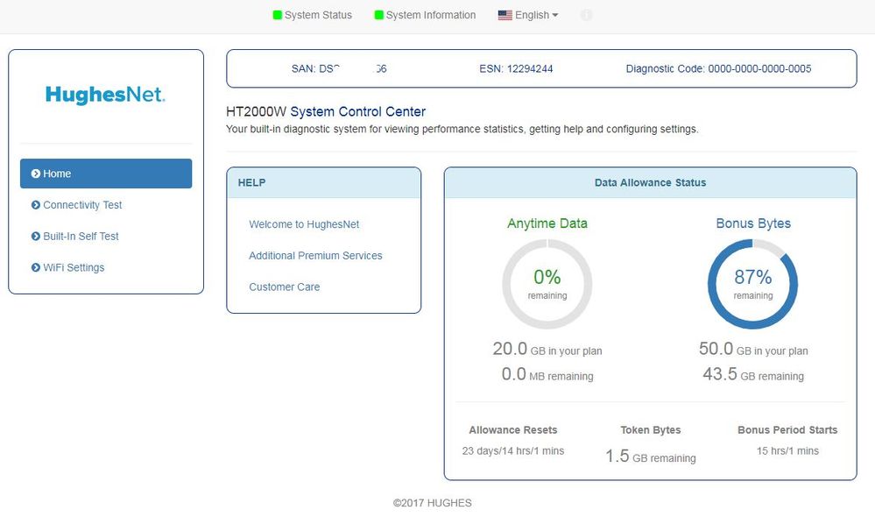
Task: Click the arrow icon beside WiFi Settings
Action: coord(36,268)
